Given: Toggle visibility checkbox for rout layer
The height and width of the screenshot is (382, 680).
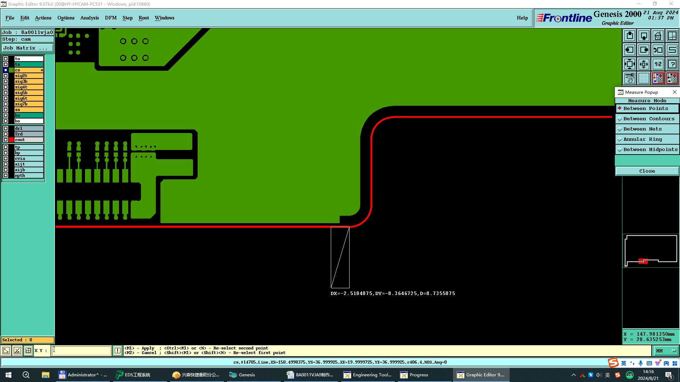Looking at the screenshot, I should (6, 140).
